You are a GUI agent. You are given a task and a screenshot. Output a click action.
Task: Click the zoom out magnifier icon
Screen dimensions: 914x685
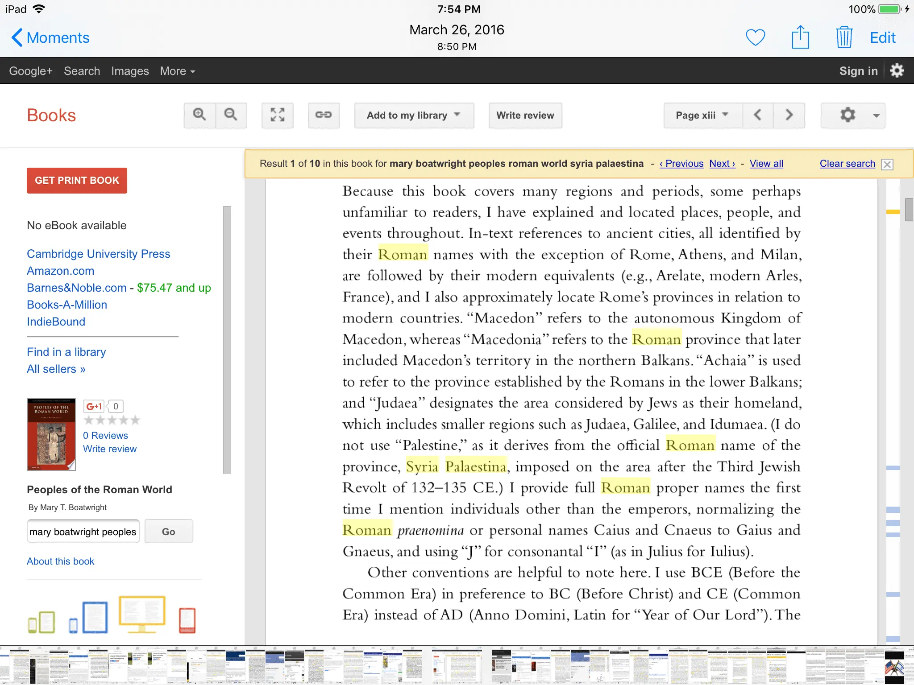[x=231, y=115]
